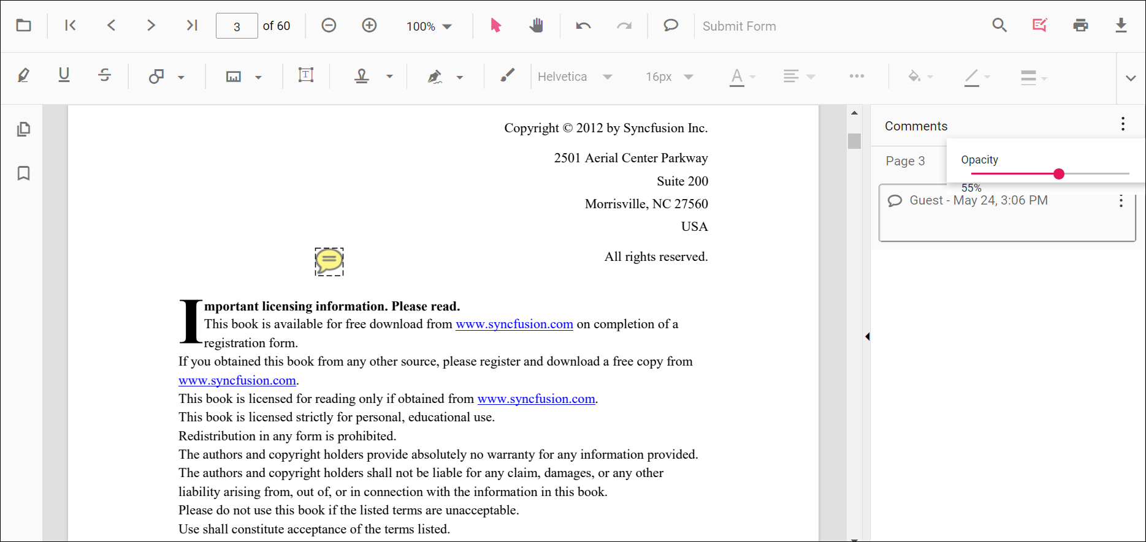Viewport: 1146px width, 542px height.
Task: Select the Pan hand tool
Action: pyautogui.click(x=537, y=26)
